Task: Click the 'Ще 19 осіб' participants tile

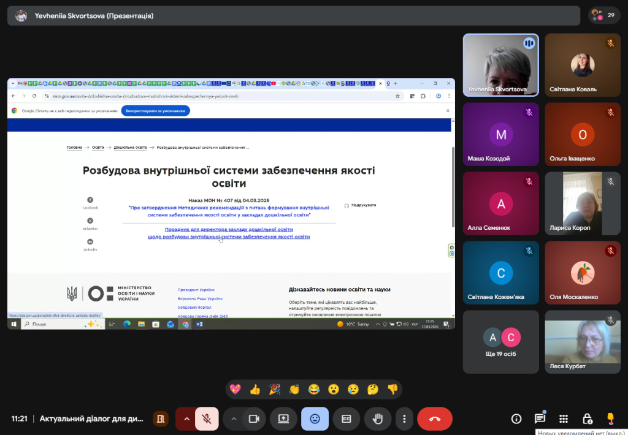Action: 500,341
